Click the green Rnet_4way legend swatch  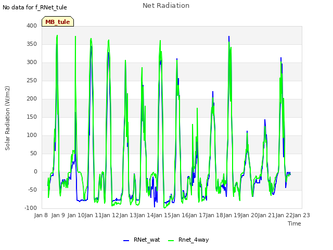point(171,241)
